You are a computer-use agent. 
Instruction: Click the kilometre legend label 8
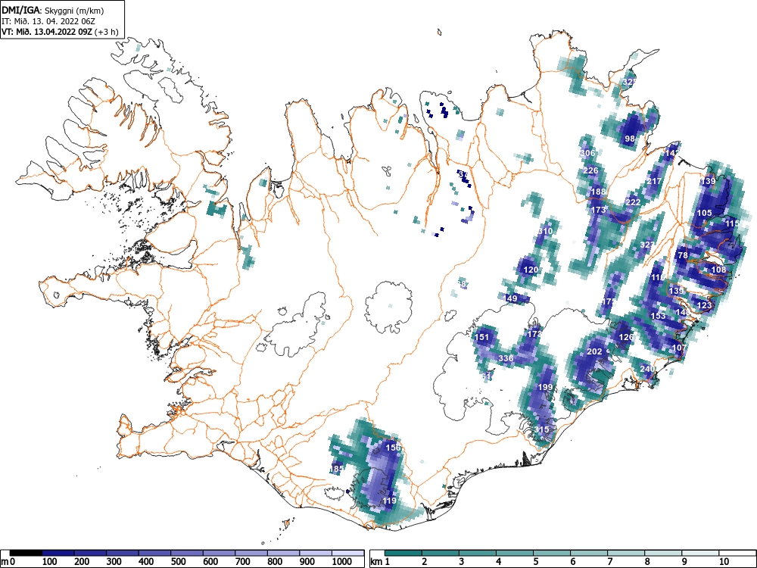pos(647,561)
